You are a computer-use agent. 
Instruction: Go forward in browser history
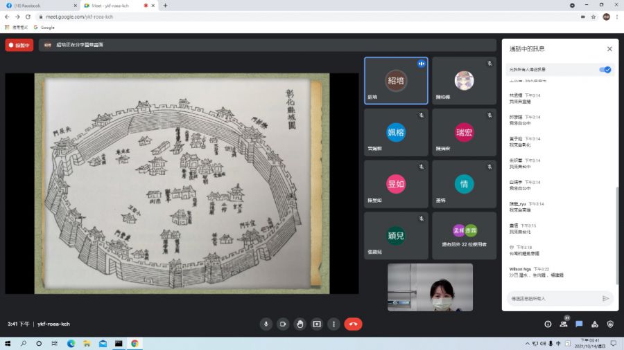pyautogui.click(x=17, y=17)
